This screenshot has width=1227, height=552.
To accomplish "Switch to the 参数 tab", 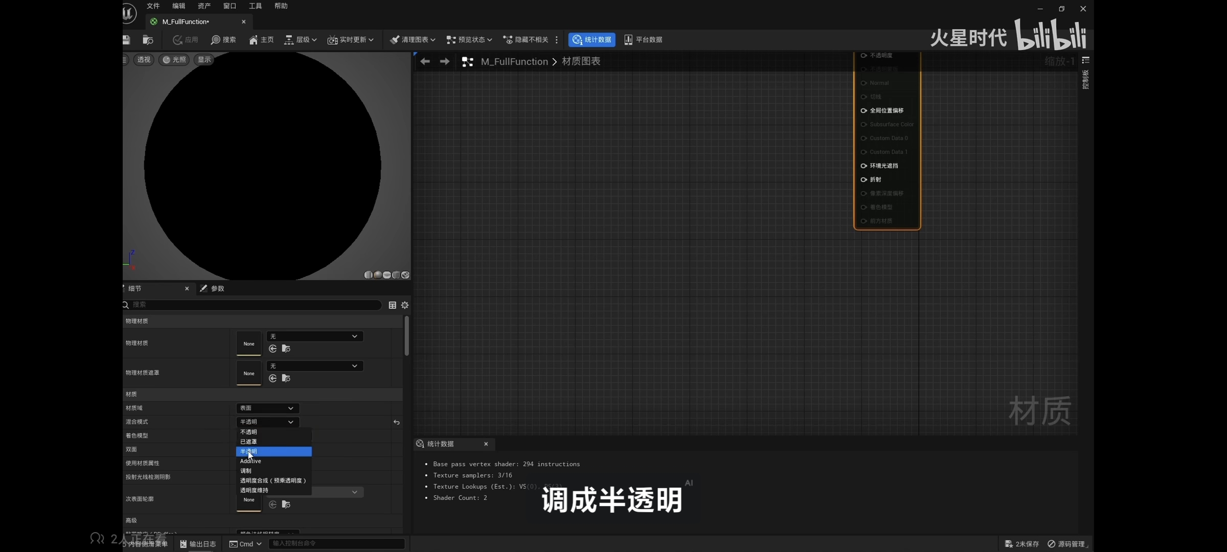I will [x=213, y=288].
